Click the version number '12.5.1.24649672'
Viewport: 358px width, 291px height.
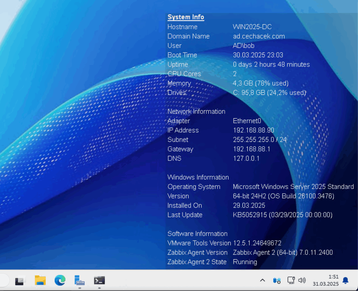pyautogui.click(x=257, y=243)
